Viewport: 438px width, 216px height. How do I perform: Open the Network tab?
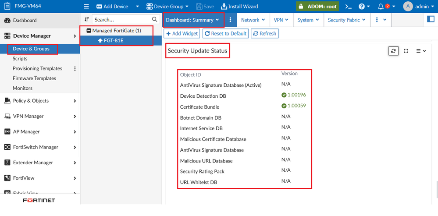tap(253, 20)
